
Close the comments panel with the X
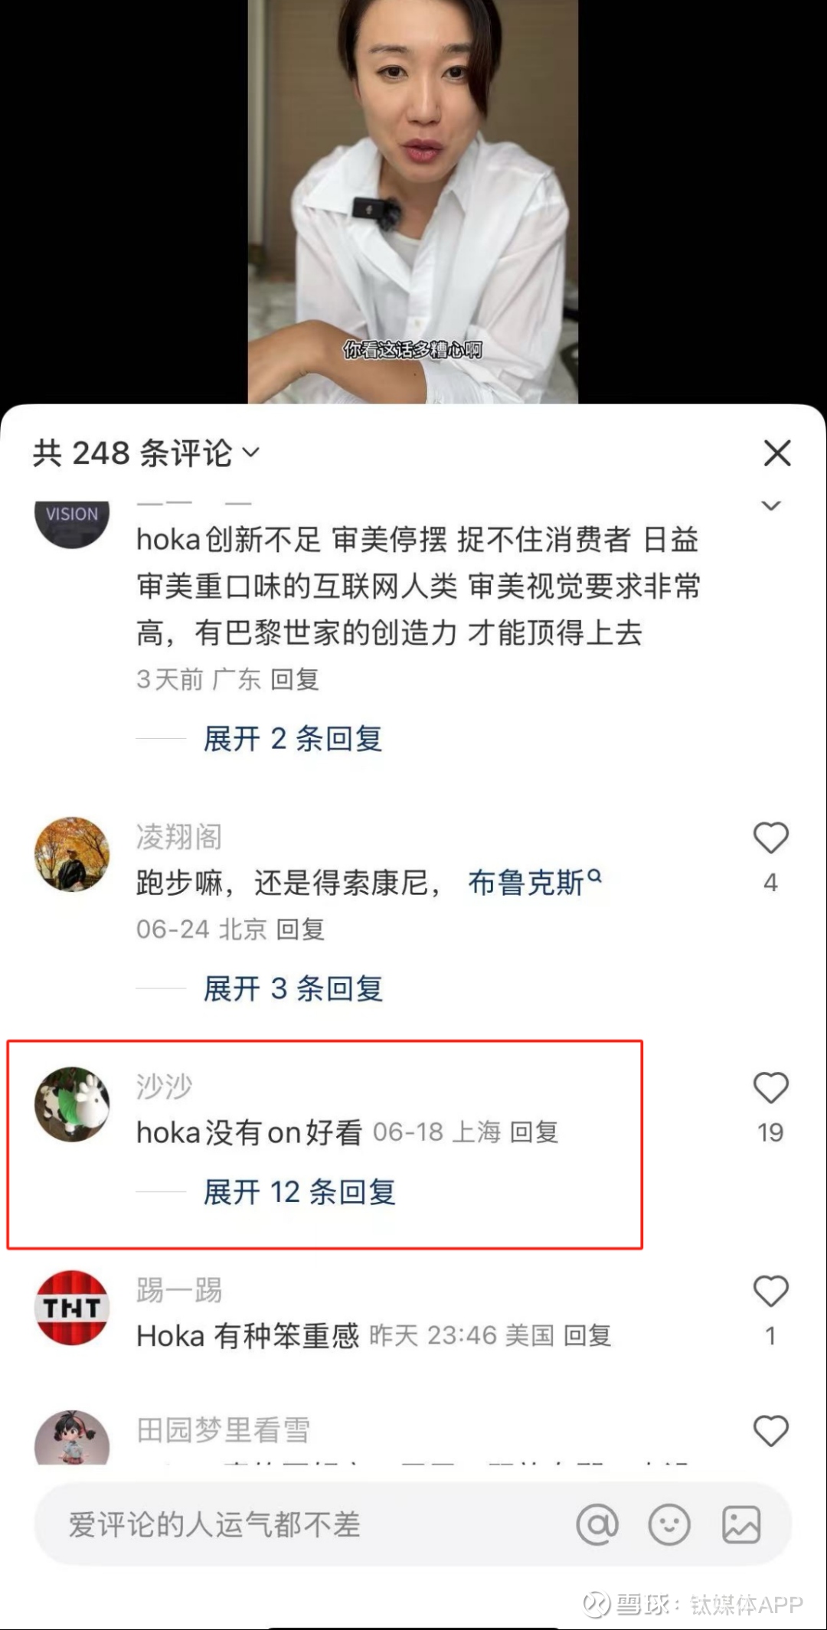(x=777, y=453)
